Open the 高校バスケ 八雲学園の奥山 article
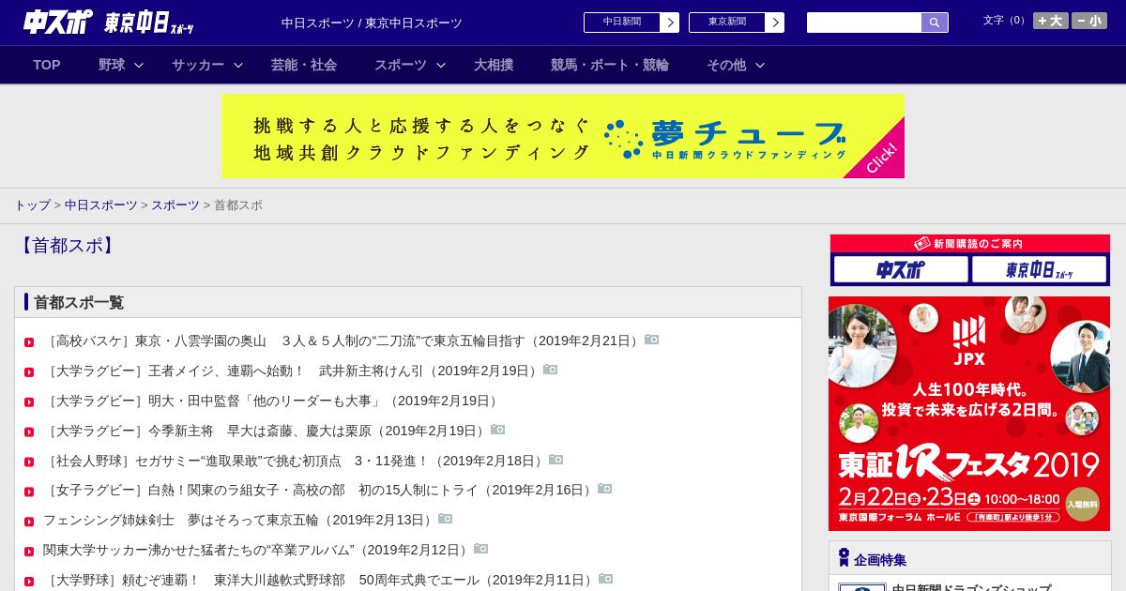1126x591 pixels. click(343, 341)
